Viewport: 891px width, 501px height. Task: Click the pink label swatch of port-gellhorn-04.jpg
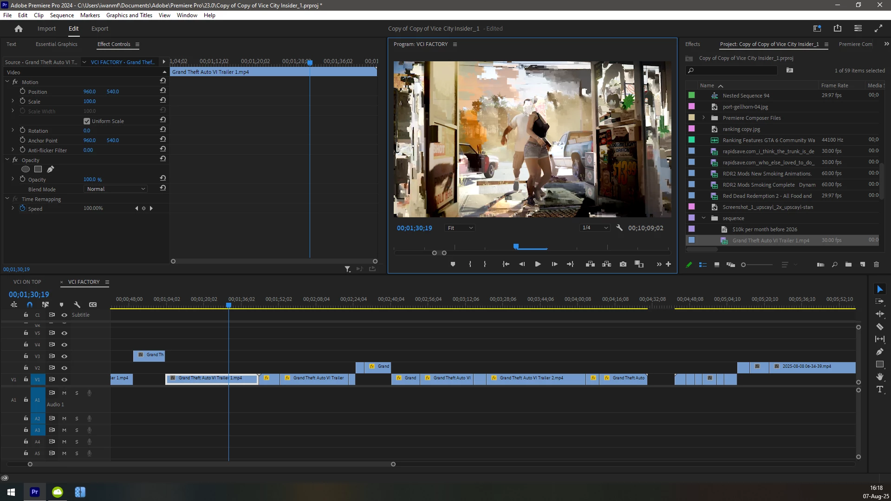[691, 107]
